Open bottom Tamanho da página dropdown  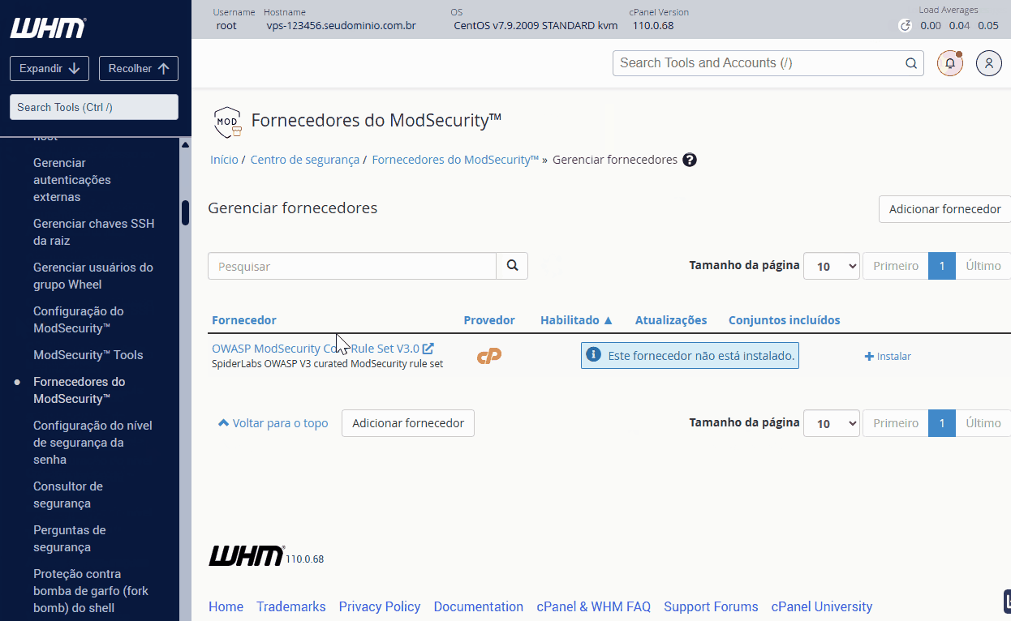(x=832, y=423)
